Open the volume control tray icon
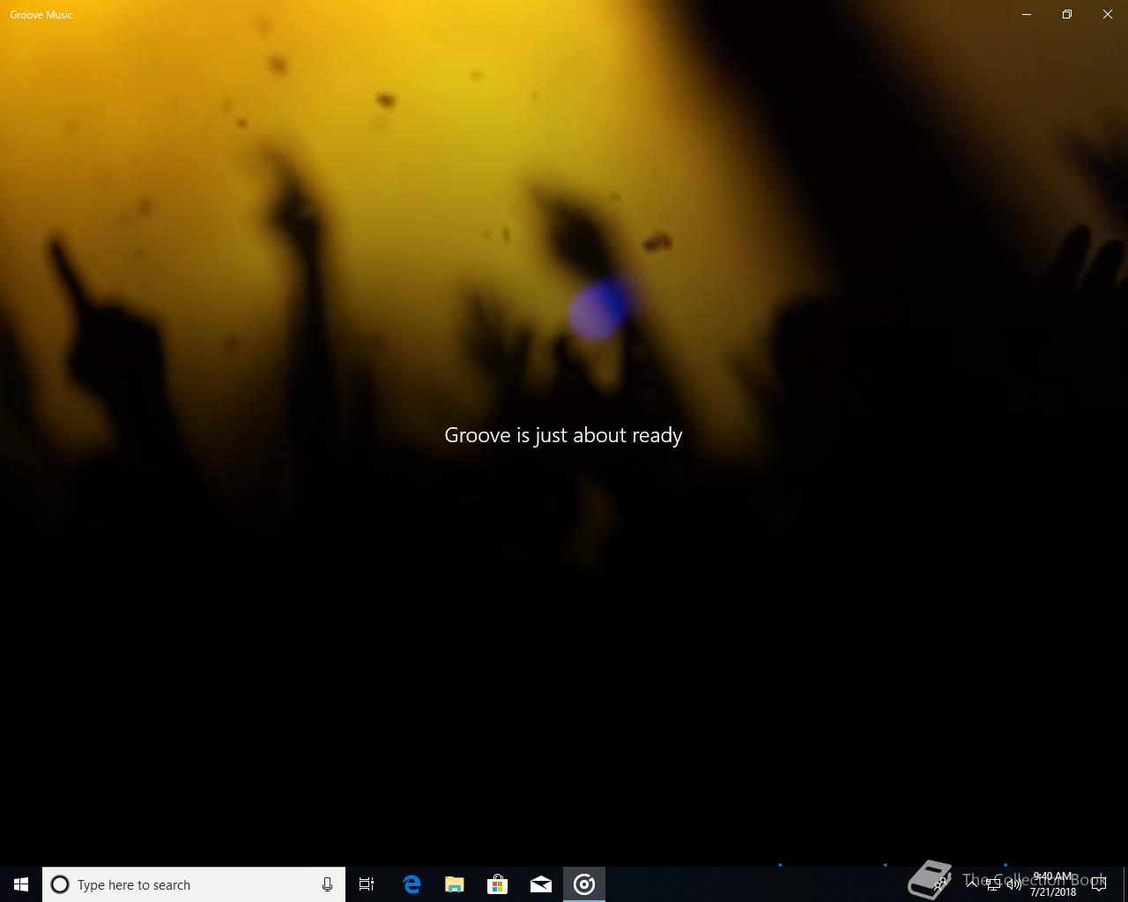 coord(1014,884)
